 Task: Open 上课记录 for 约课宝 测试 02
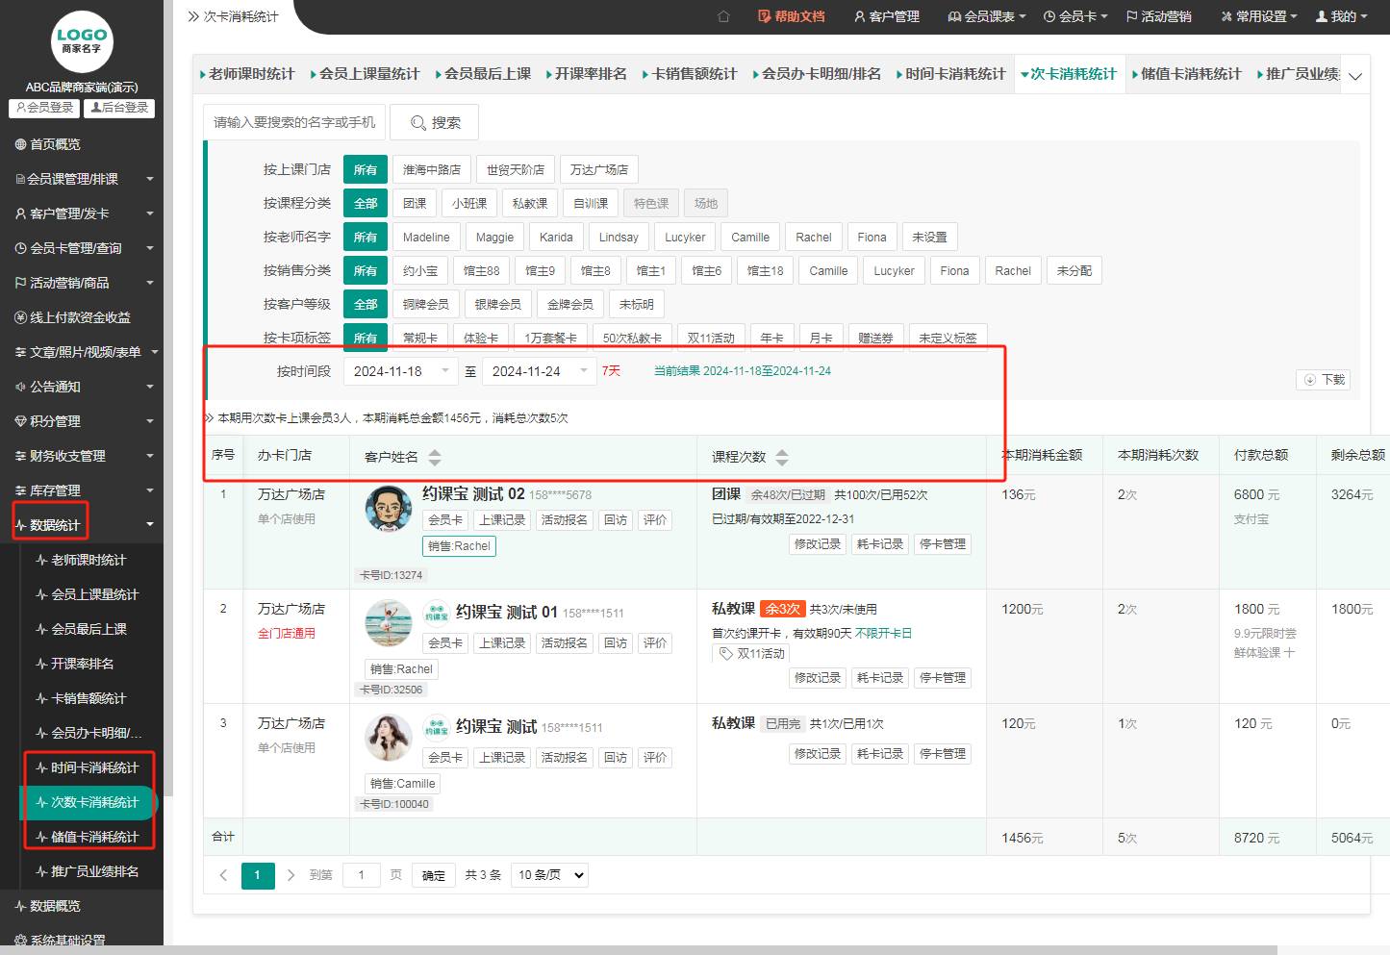pos(503,519)
